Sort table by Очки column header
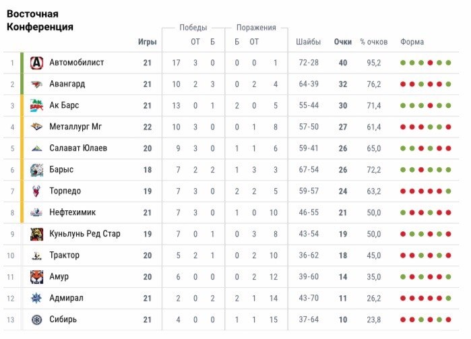The width and height of the screenshot is (471, 339). click(x=342, y=42)
